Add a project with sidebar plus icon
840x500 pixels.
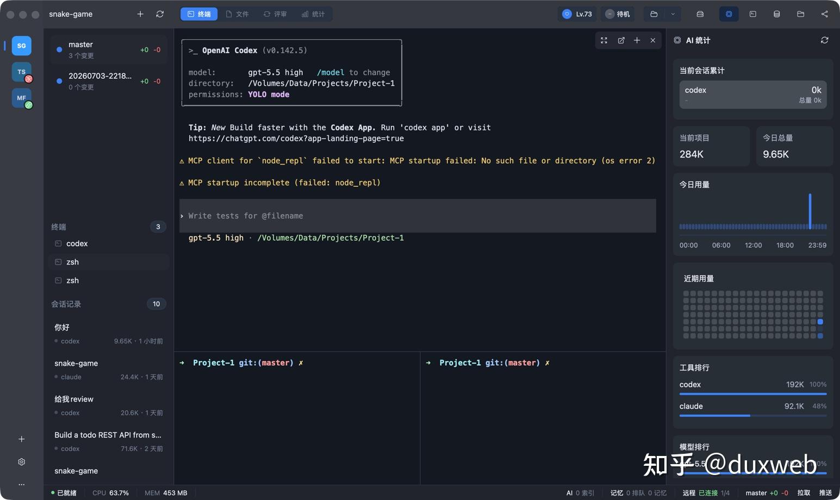tap(22, 439)
